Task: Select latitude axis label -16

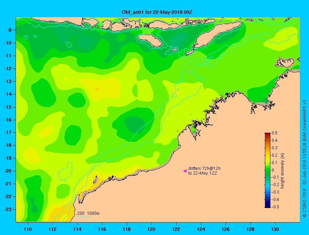Action: pos(7,120)
